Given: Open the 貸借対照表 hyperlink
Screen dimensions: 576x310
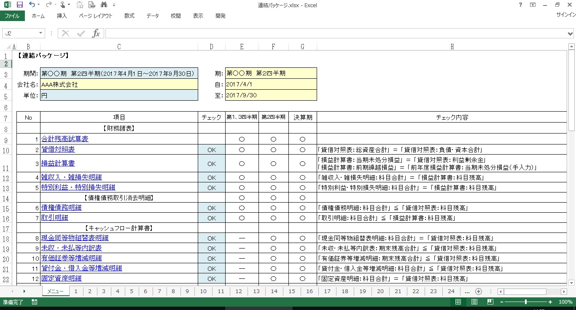Looking at the screenshot, I should pyautogui.click(x=58, y=149).
